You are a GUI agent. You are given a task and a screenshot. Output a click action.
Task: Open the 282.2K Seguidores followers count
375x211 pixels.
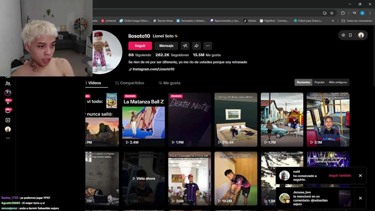(172, 55)
